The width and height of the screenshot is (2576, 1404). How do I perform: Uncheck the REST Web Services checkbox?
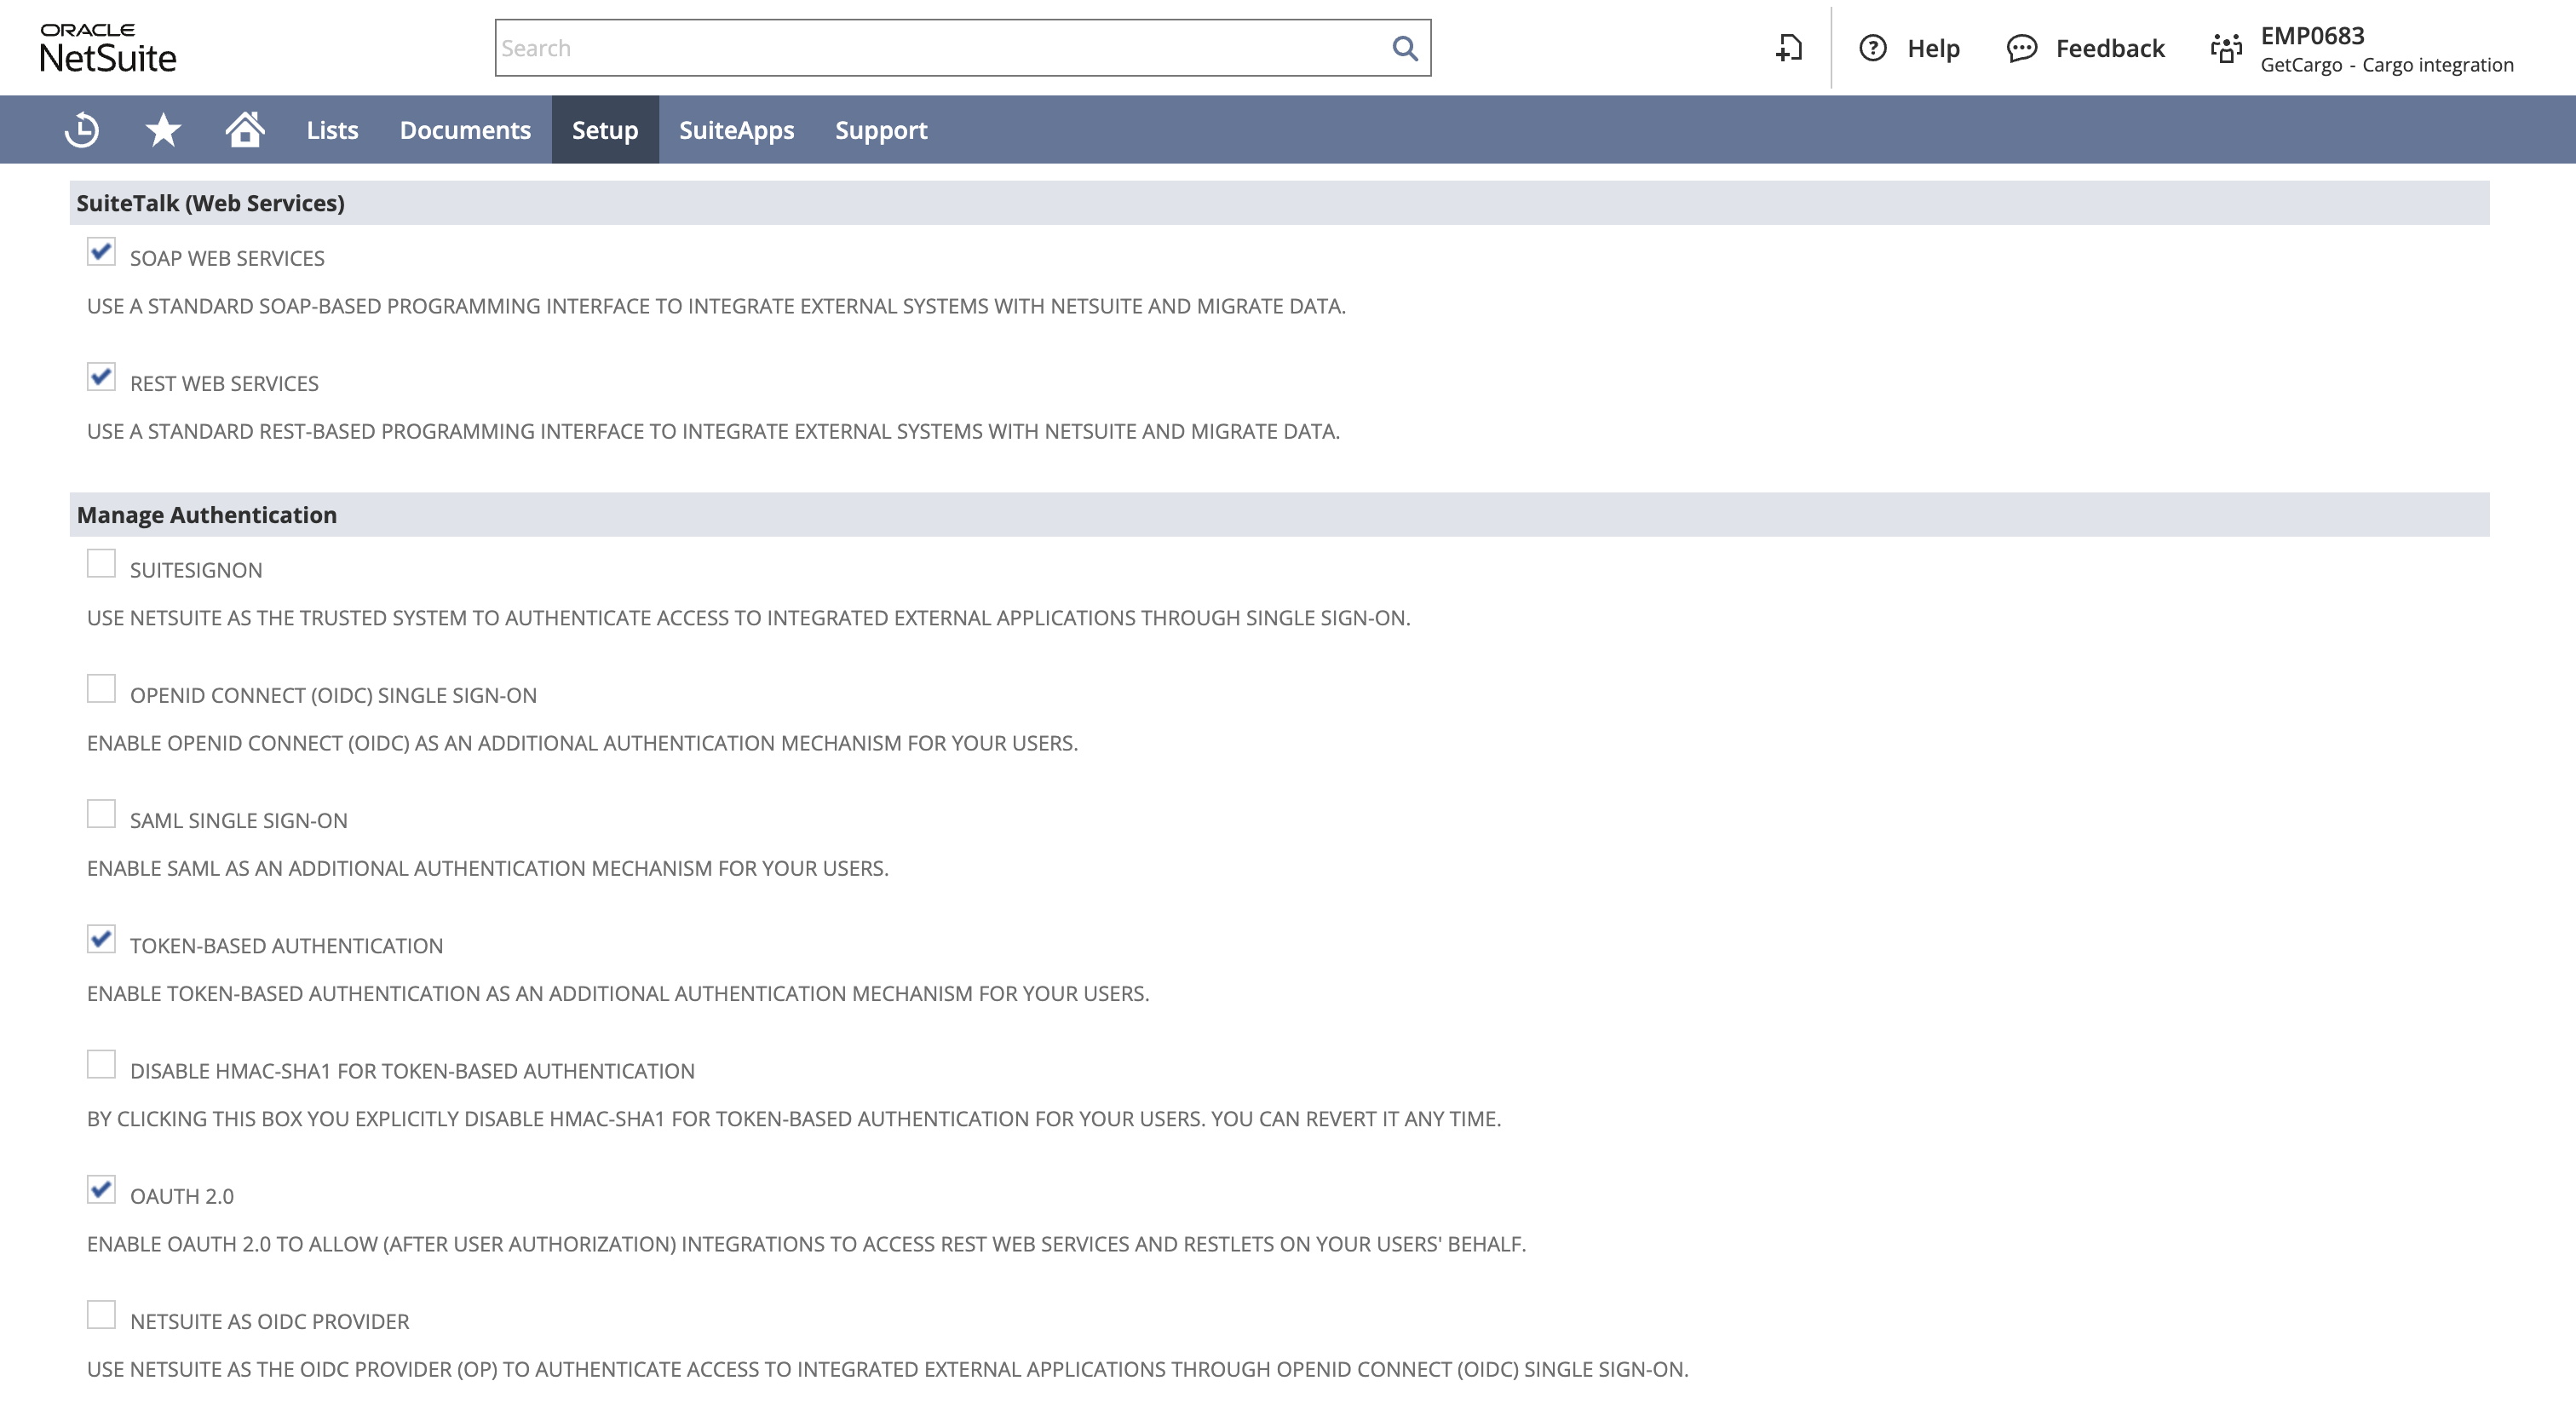(x=101, y=377)
